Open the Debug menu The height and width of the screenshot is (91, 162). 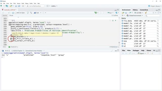point(27,3)
